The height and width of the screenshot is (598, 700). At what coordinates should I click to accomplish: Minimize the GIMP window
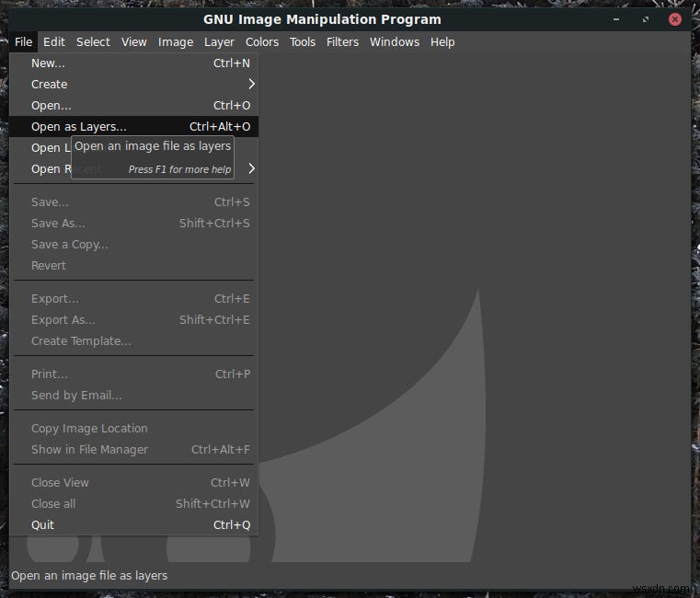616,19
